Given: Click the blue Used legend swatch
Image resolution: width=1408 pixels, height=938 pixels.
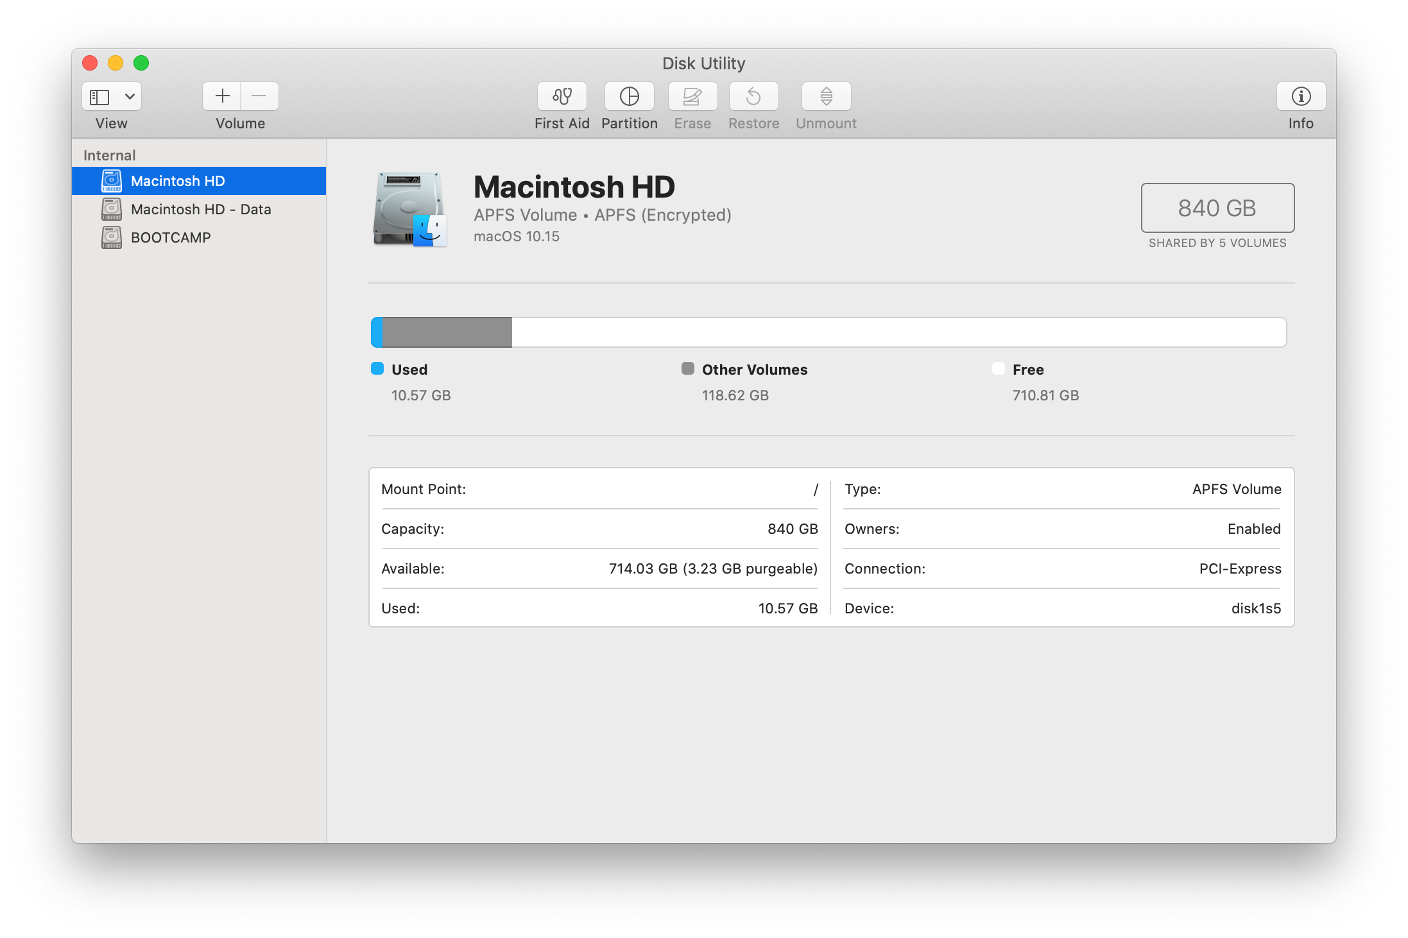Looking at the screenshot, I should coord(377,368).
